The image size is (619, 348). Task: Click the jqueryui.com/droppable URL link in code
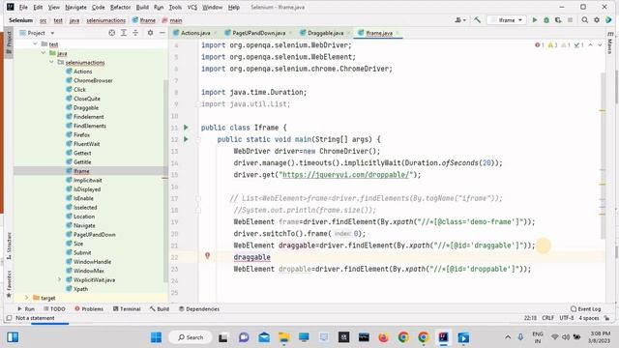click(345, 174)
